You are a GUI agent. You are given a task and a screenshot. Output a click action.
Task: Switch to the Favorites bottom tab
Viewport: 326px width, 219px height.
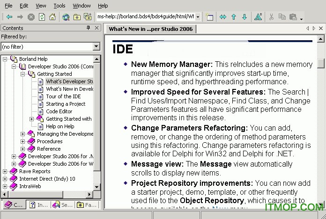(x=87, y=205)
